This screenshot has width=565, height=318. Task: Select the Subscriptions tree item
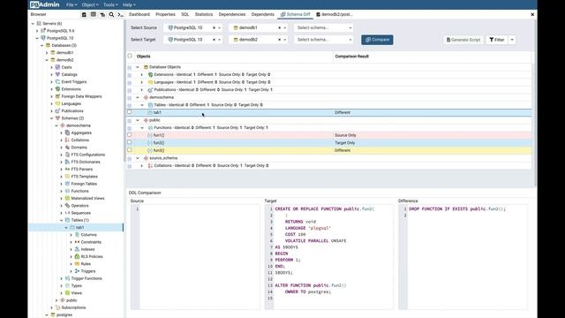click(x=73, y=307)
